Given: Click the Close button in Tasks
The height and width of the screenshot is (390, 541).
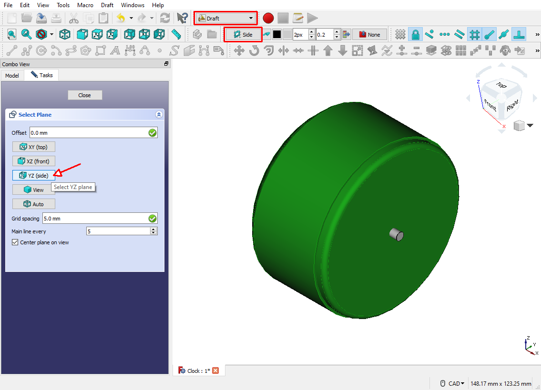Looking at the screenshot, I should tap(84, 95).
